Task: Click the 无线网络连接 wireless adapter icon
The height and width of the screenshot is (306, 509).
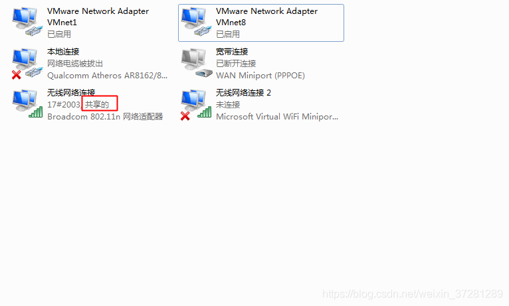Action: pos(27,104)
